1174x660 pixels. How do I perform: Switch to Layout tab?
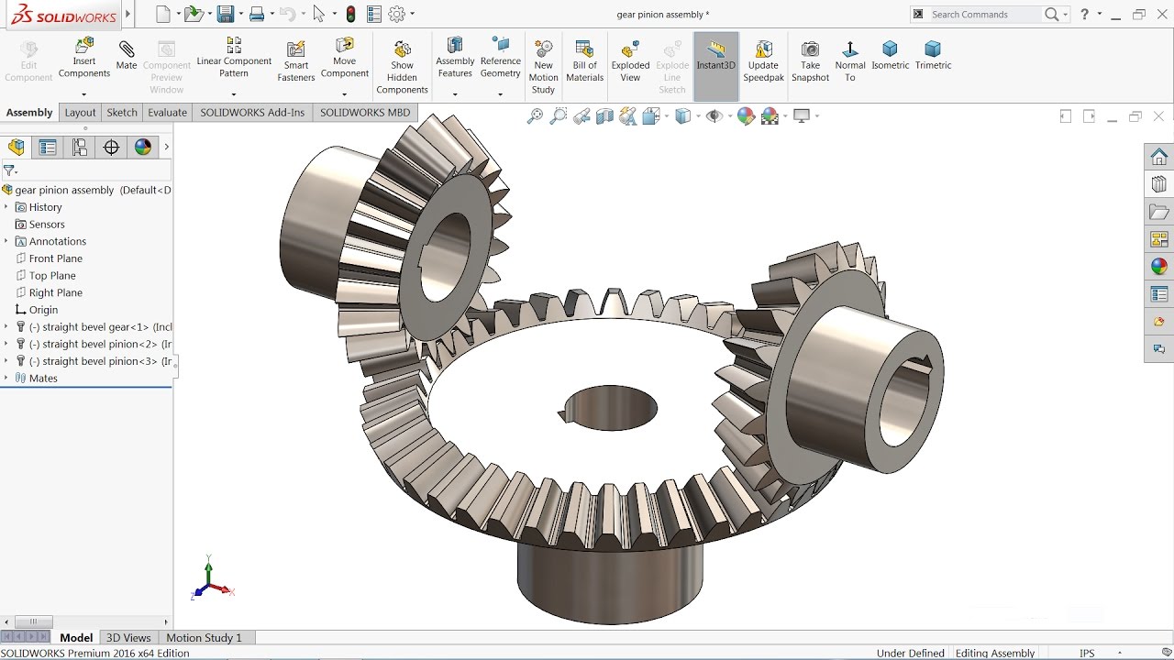(80, 113)
